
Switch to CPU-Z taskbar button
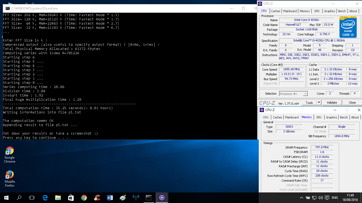click(x=162, y=197)
